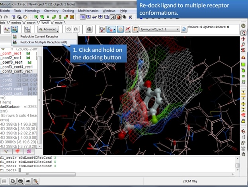The image size is (248, 187).
Task: Select the red translate arrows tool in right sidebar
Action: [243, 39]
